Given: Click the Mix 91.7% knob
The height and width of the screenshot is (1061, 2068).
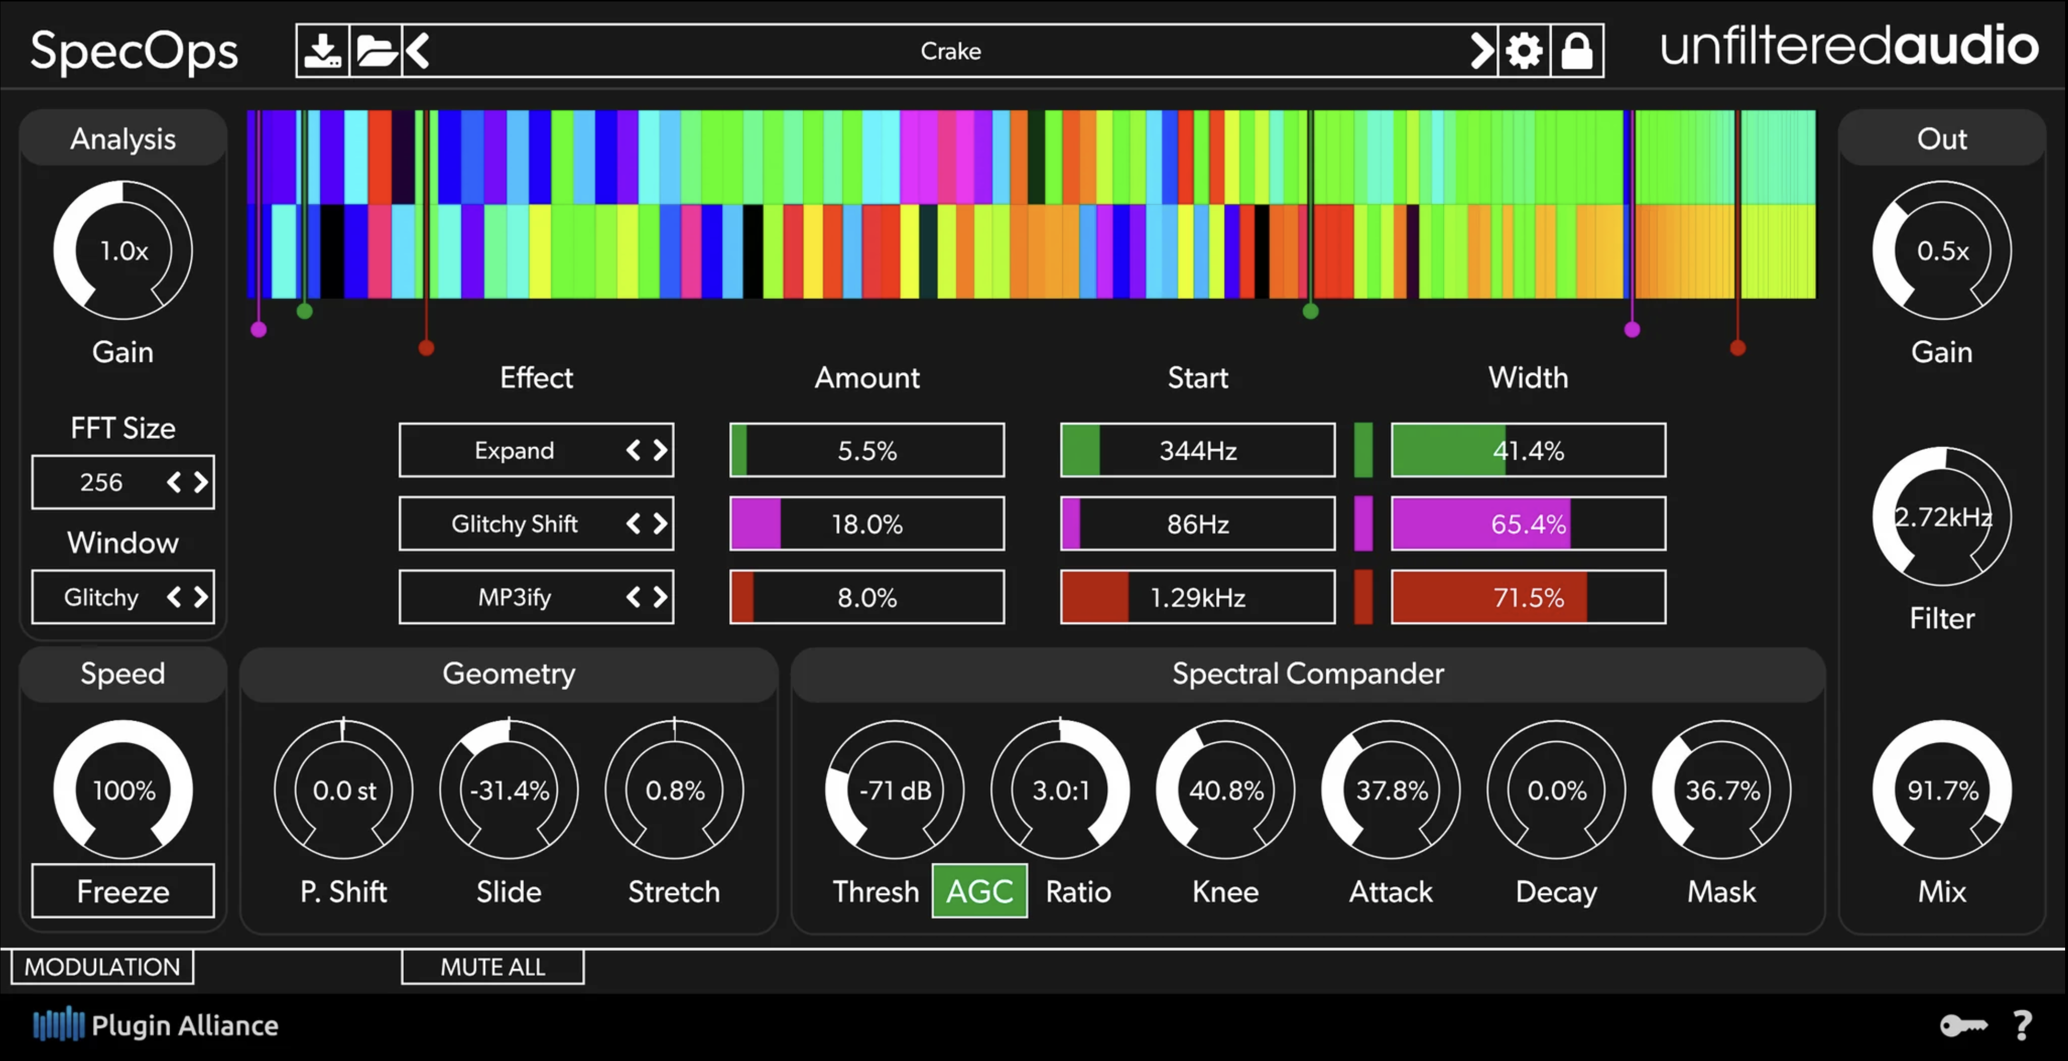Looking at the screenshot, I should (1942, 789).
